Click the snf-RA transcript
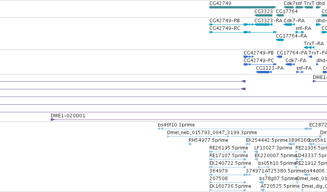Screen dimensions: 327x192 (x=300, y=32)
